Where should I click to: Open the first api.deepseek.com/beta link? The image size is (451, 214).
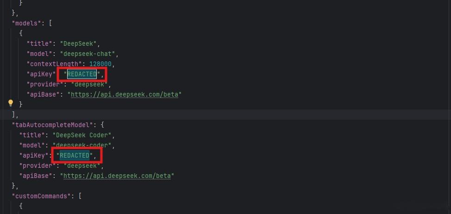[125, 94]
